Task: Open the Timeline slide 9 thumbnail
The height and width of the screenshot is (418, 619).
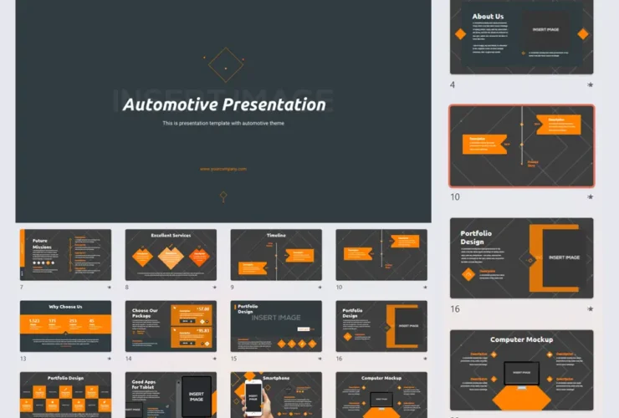Action: (x=276, y=255)
